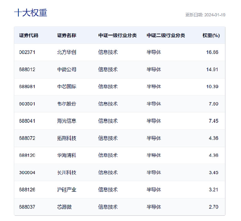Click weight value 7.60

tap(213, 104)
